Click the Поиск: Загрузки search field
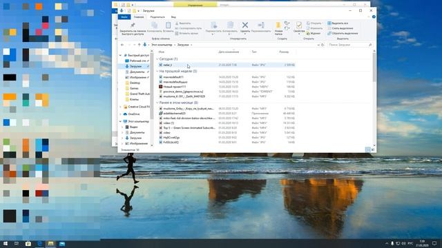442x248 pixels. click(x=350, y=45)
